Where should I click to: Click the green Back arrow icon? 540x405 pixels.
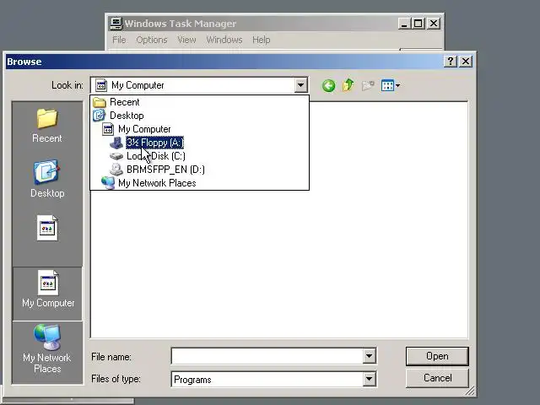pos(328,85)
